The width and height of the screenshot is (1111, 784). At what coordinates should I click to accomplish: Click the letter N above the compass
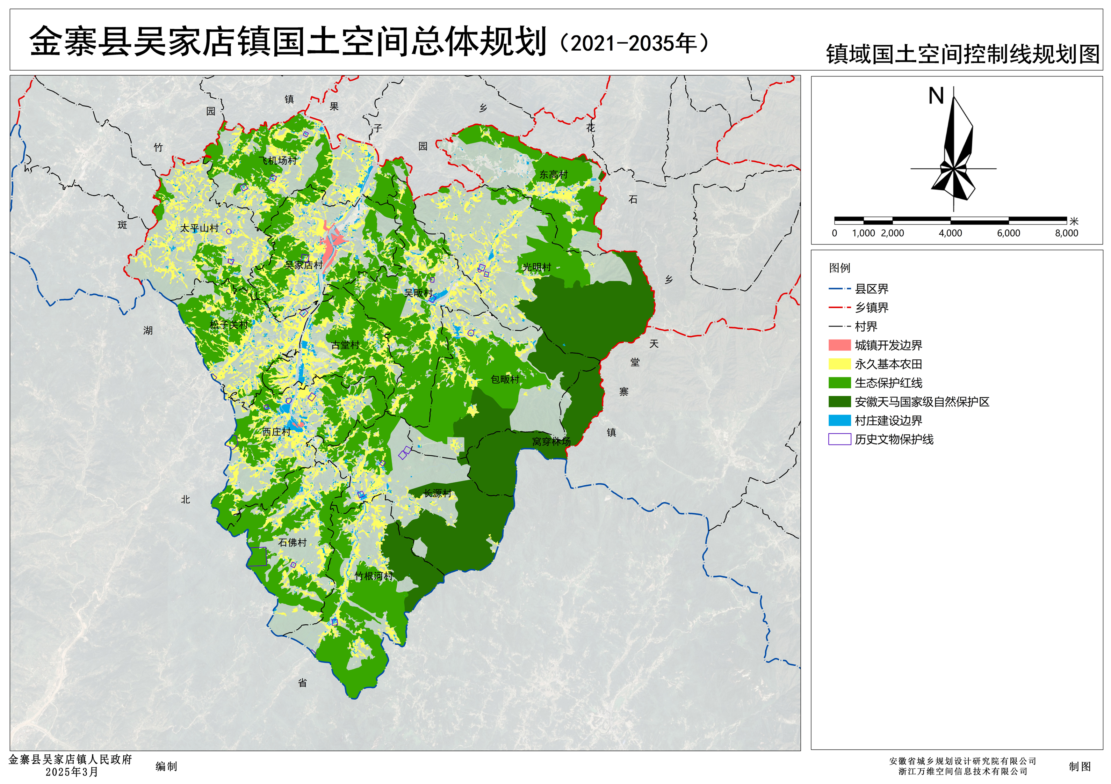tap(936, 96)
